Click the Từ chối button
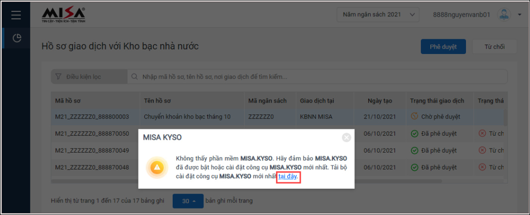Screen dimensions: 530x215 click(494, 47)
